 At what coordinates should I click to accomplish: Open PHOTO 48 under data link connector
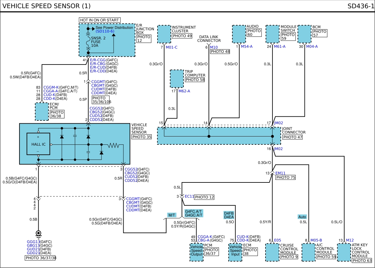point(220,51)
